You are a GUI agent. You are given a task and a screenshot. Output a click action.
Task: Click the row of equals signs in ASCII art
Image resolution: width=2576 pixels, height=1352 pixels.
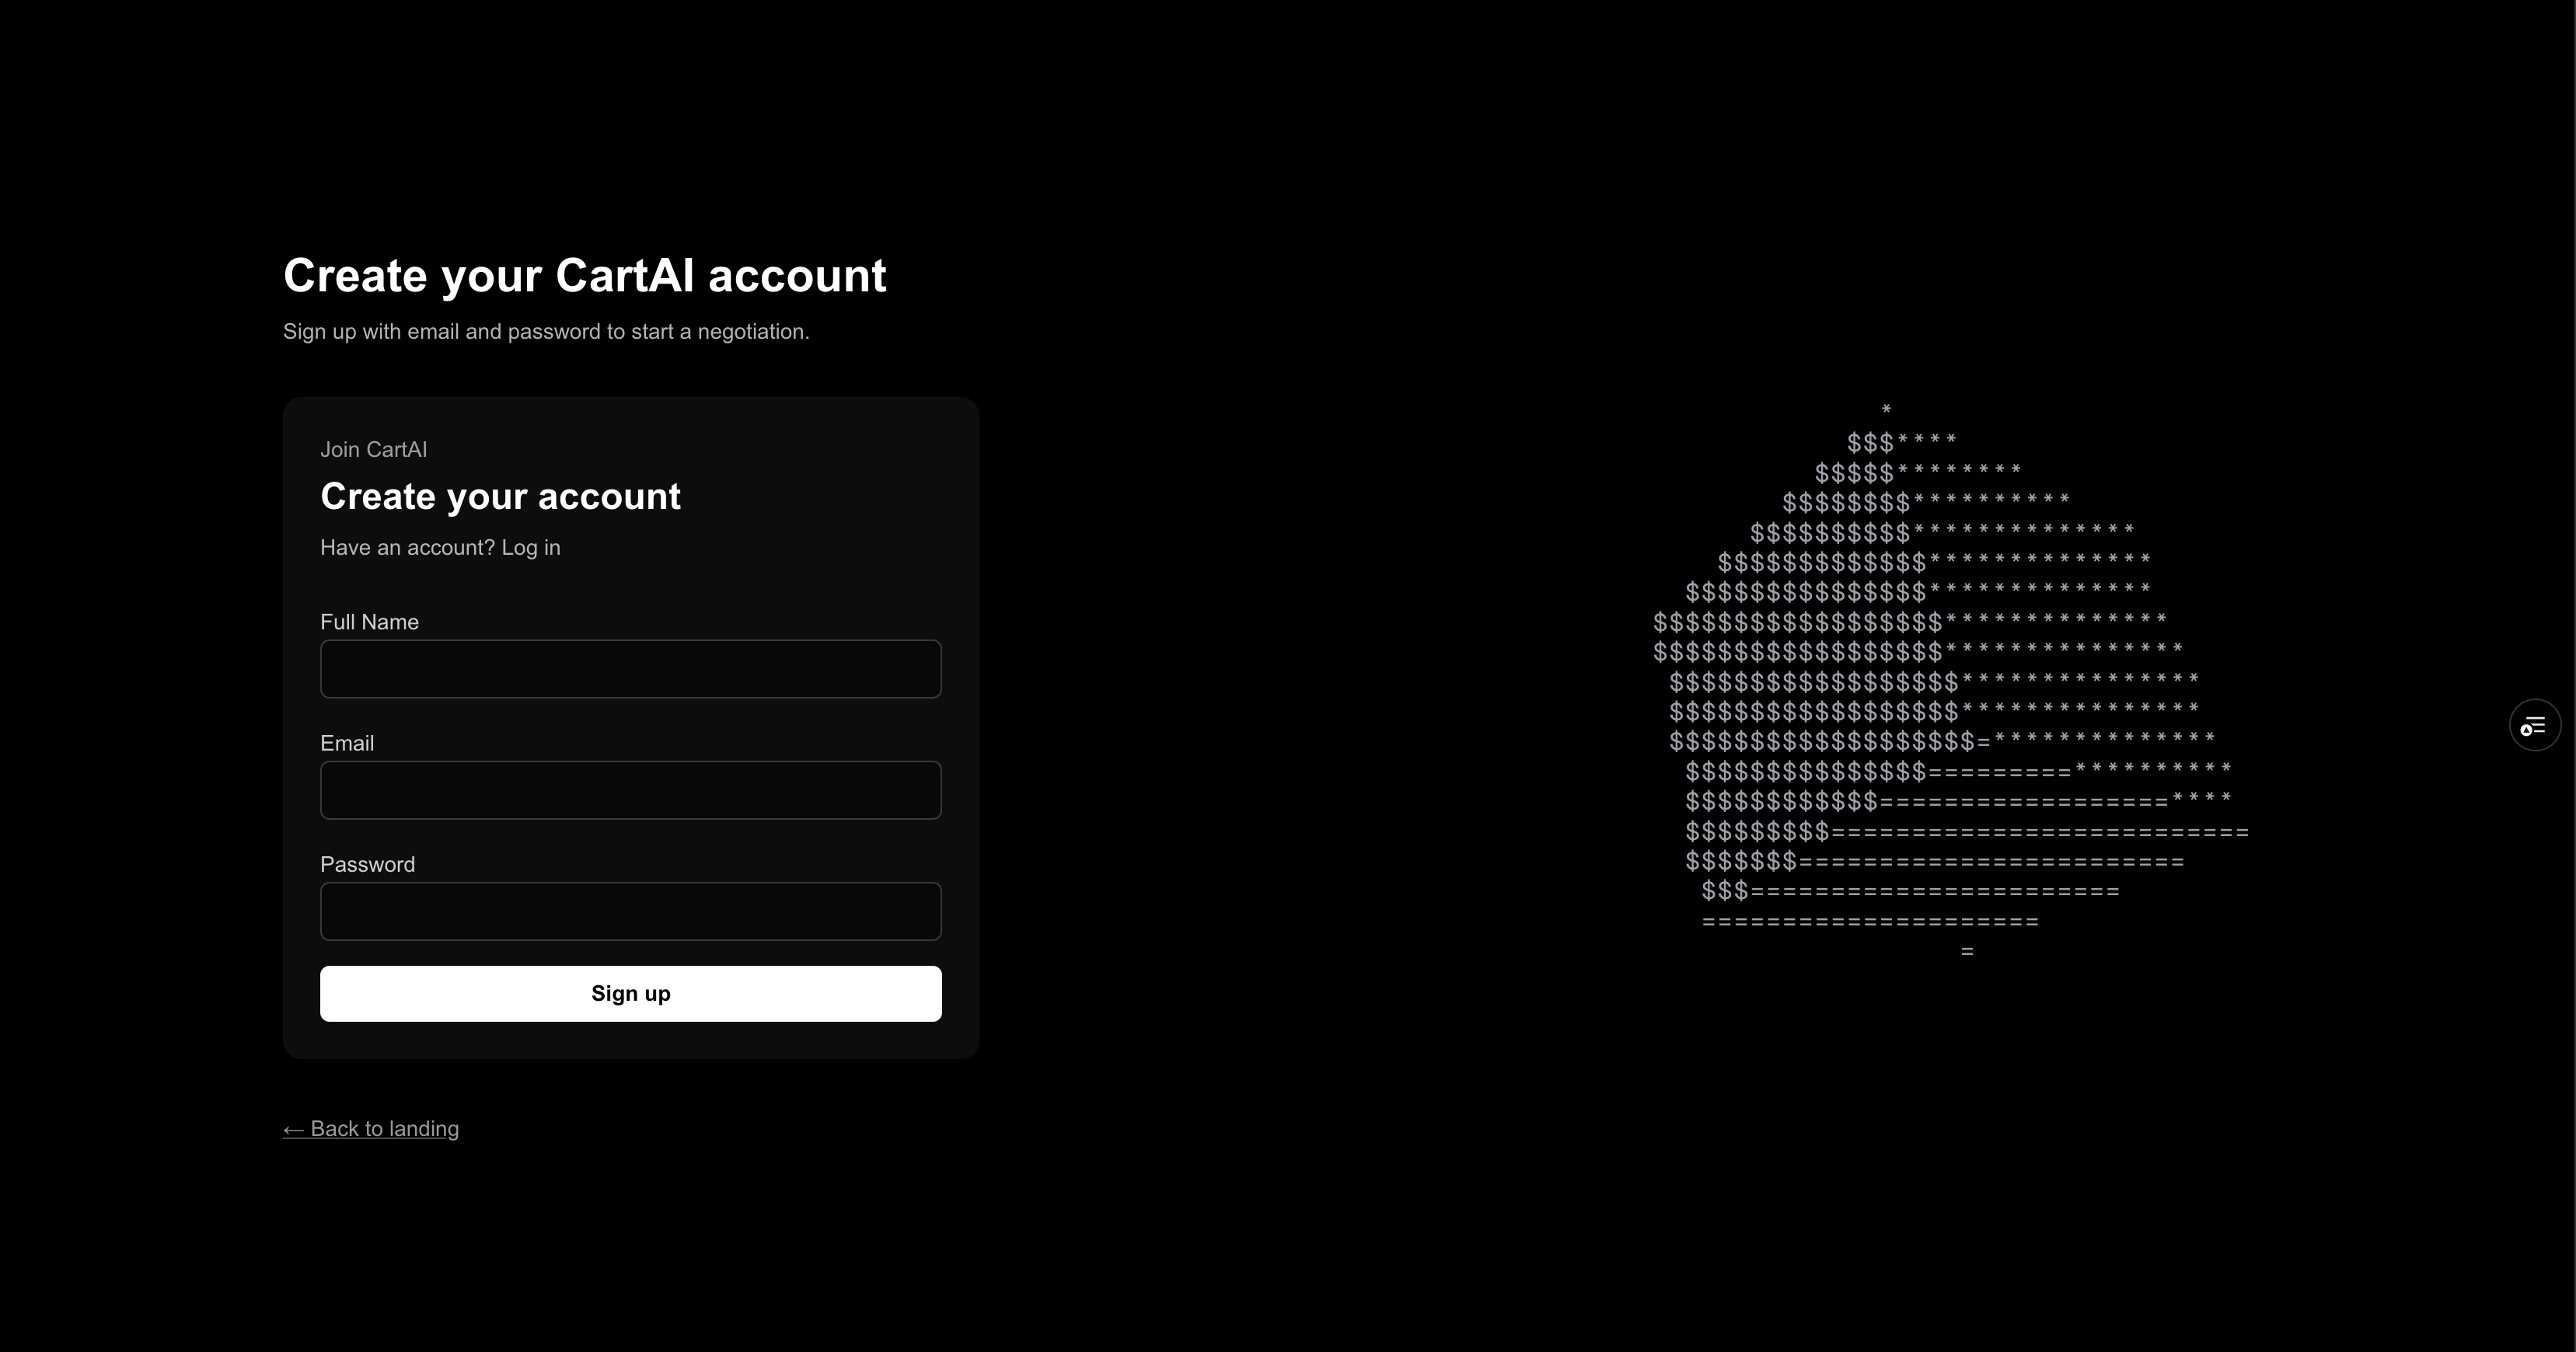[1870, 922]
